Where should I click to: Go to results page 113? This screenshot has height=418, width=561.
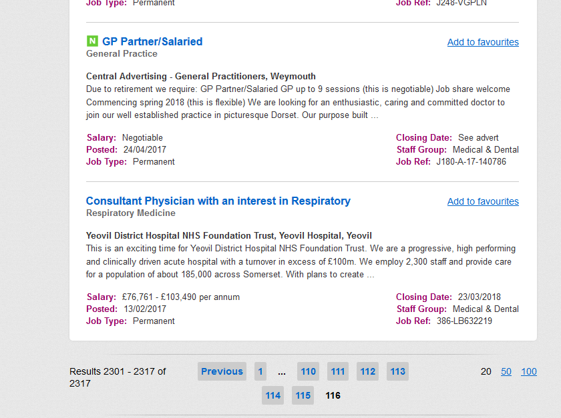tap(397, 371)
